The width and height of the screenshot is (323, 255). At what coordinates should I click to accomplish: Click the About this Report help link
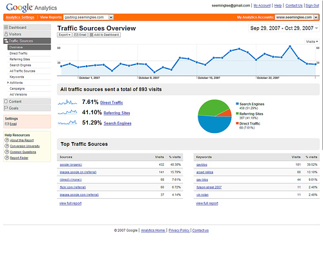22,140
